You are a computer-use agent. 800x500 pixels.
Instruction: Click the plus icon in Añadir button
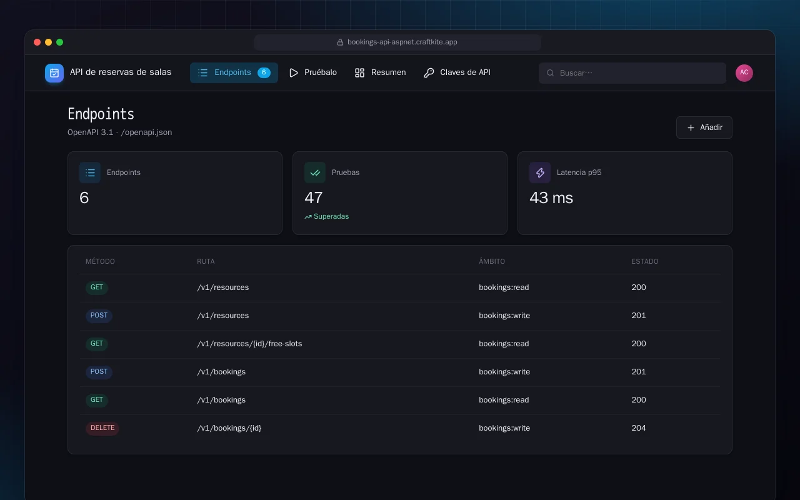[691, 127]
